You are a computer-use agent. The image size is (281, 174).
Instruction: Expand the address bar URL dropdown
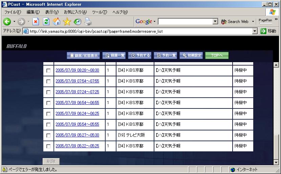click(255, 31)
